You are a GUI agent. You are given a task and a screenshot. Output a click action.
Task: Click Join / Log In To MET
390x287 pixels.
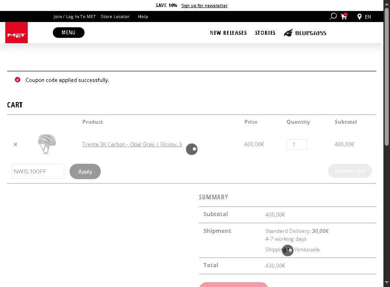(75, 17)
